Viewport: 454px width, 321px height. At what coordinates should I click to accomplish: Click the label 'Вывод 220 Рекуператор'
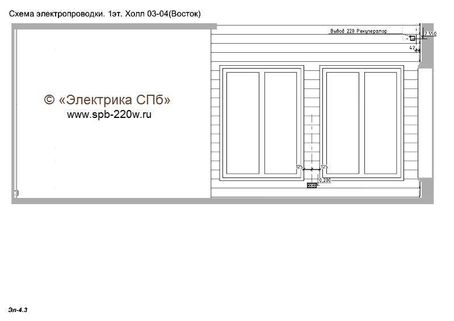pyautogui.click(x=359, y=31)
